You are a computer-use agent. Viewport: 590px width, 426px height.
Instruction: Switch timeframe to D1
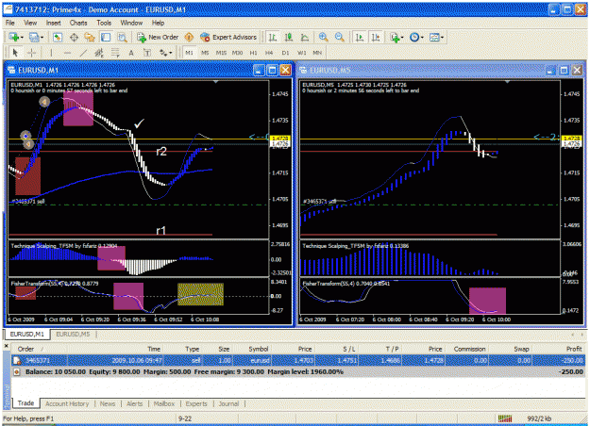pos(286,53)
